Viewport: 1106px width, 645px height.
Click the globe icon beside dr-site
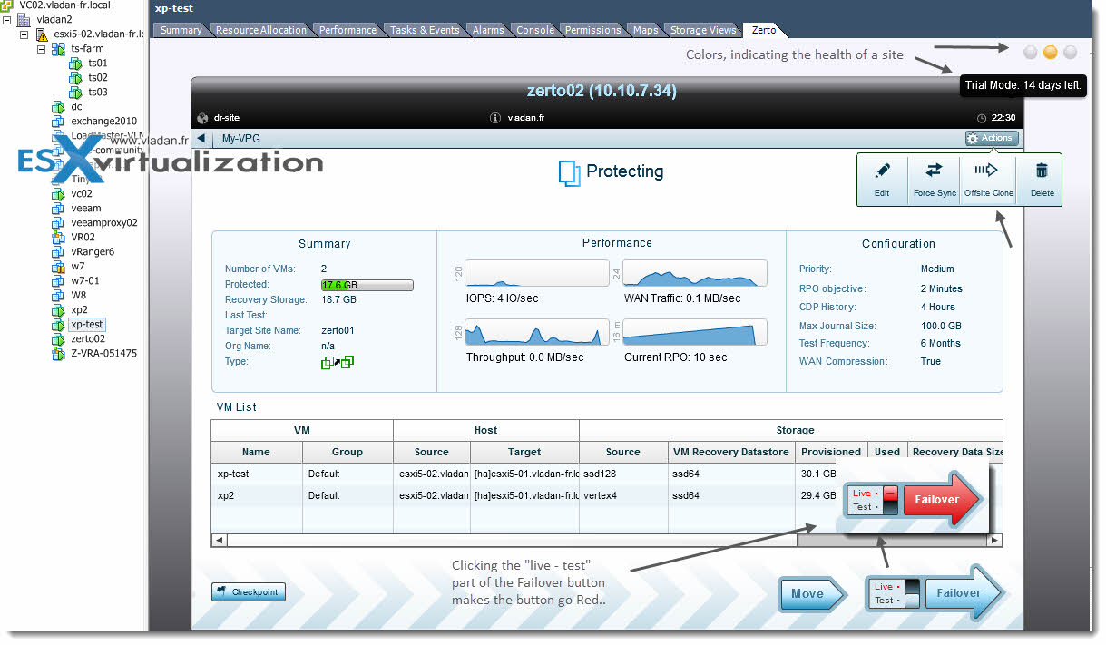tap(202, 118)
